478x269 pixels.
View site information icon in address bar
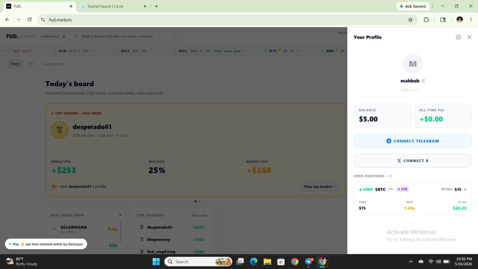43,20
